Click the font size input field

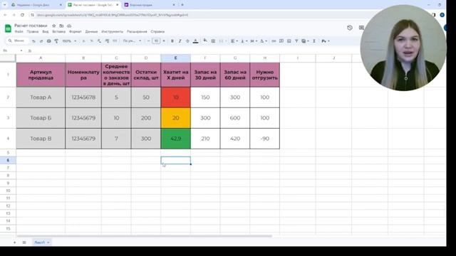[156, 41]
